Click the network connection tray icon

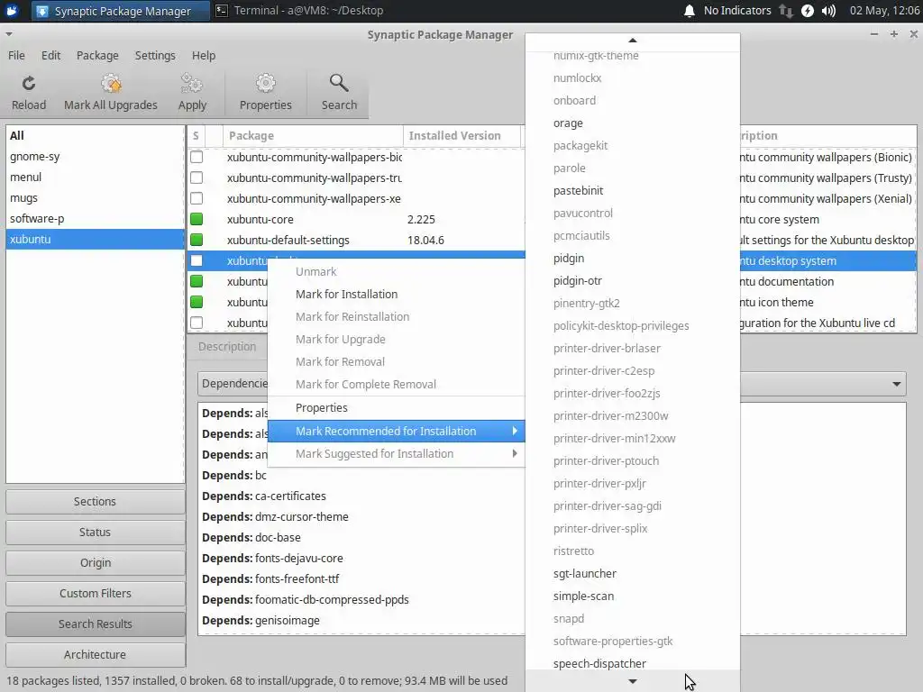click(x=786, y=11)
